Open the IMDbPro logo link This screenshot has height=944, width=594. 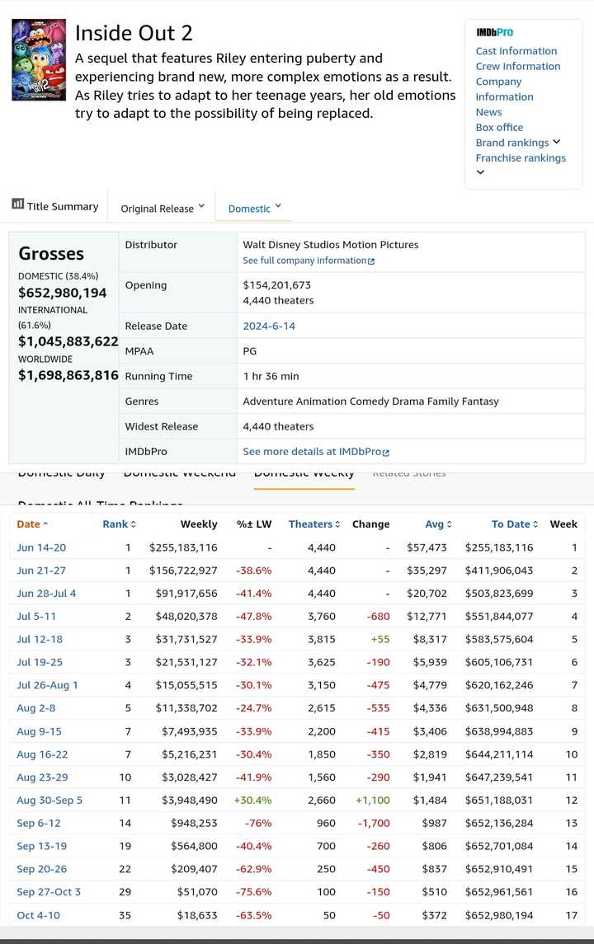tap(495, 32)
